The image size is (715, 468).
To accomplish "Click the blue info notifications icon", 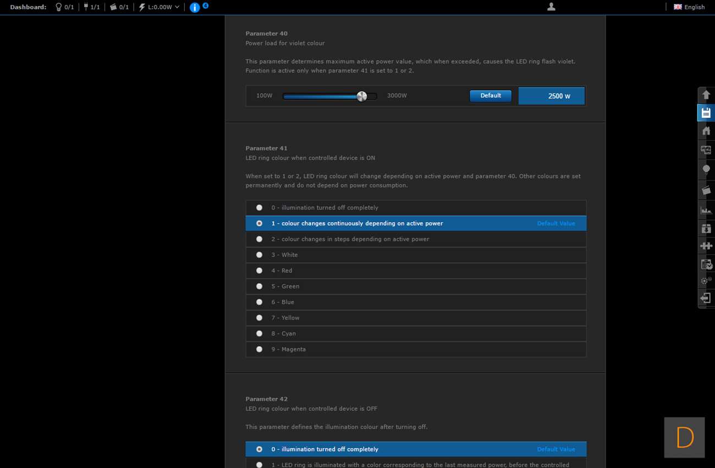I will [195, 7].
